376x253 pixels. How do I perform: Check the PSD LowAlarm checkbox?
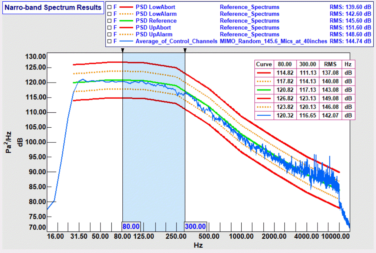tap(109, 14)
